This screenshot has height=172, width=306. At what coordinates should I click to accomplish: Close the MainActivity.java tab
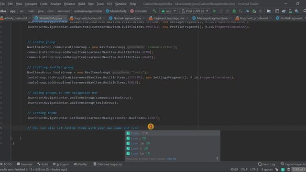tap(65, 18)
